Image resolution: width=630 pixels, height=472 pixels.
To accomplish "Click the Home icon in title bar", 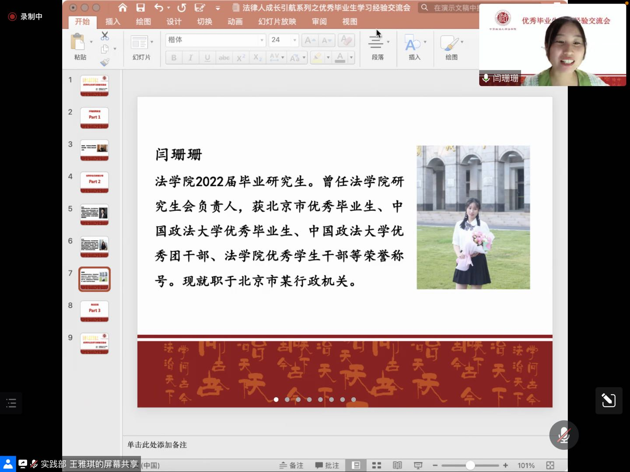I will pos(122,7).
